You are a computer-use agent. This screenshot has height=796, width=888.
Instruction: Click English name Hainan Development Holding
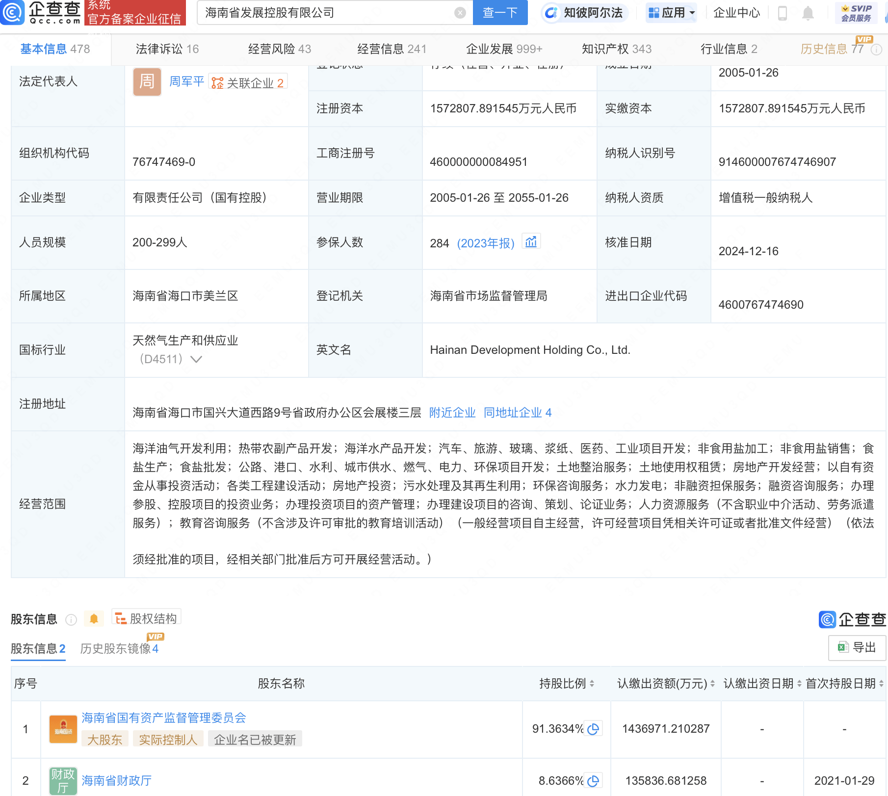pyautogui.click(x=530, y=350)
